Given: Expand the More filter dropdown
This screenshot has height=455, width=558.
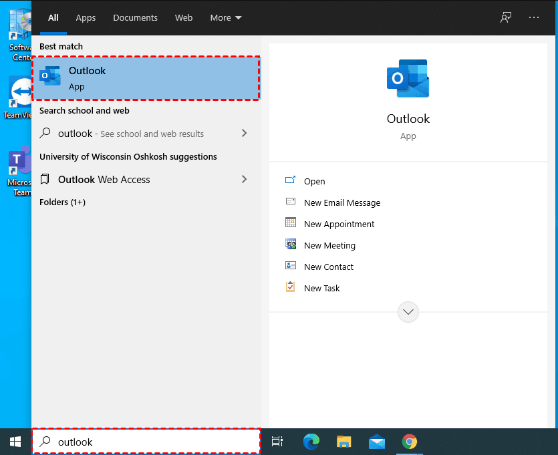Looking at the screenshot, I should 226,17.
